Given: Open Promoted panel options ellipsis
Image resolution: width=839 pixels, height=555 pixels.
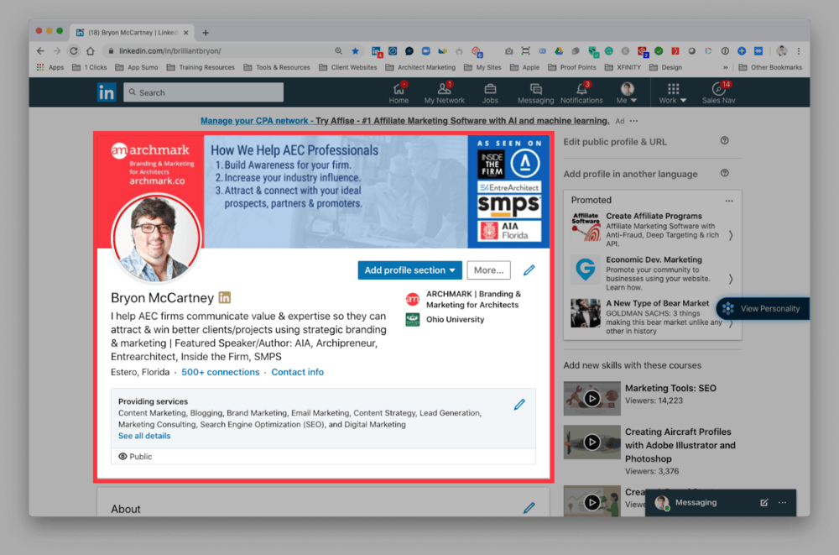Looking at the screenshot, I should tap(729, 201).
